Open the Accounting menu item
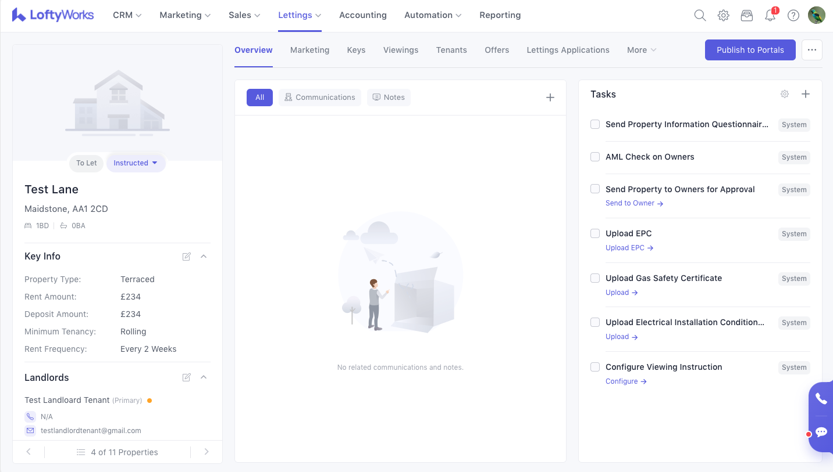 [x=363, y=15]
